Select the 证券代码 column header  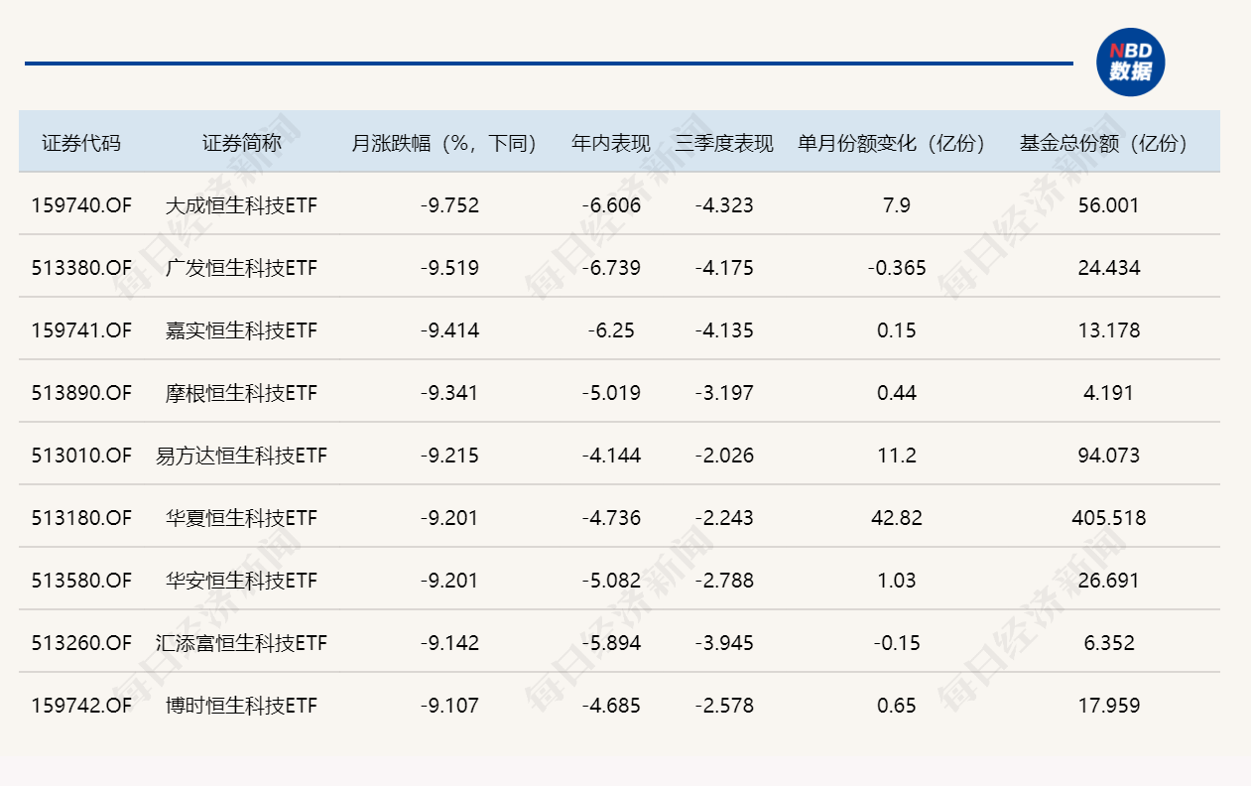(x=81, y=143)
